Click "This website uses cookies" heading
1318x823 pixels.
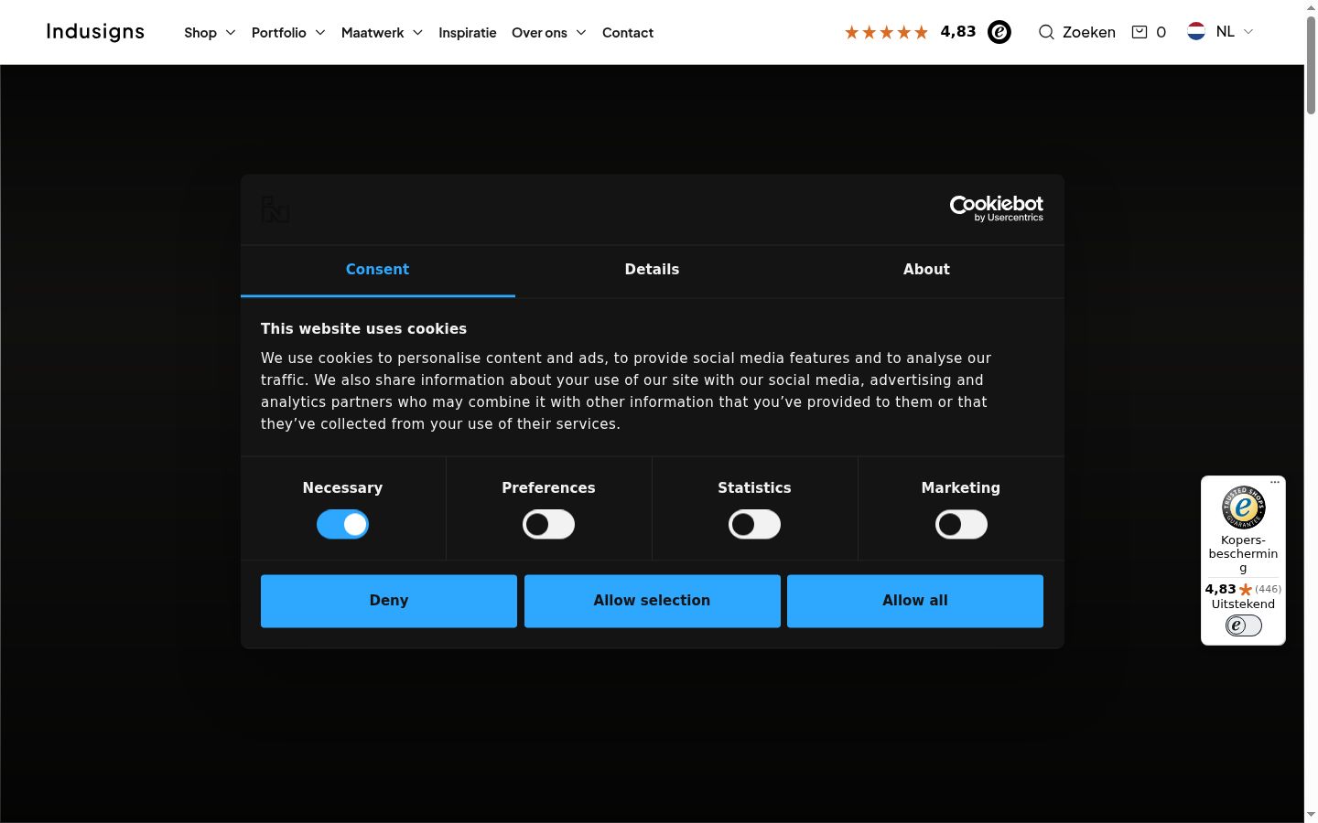(363, 329)
